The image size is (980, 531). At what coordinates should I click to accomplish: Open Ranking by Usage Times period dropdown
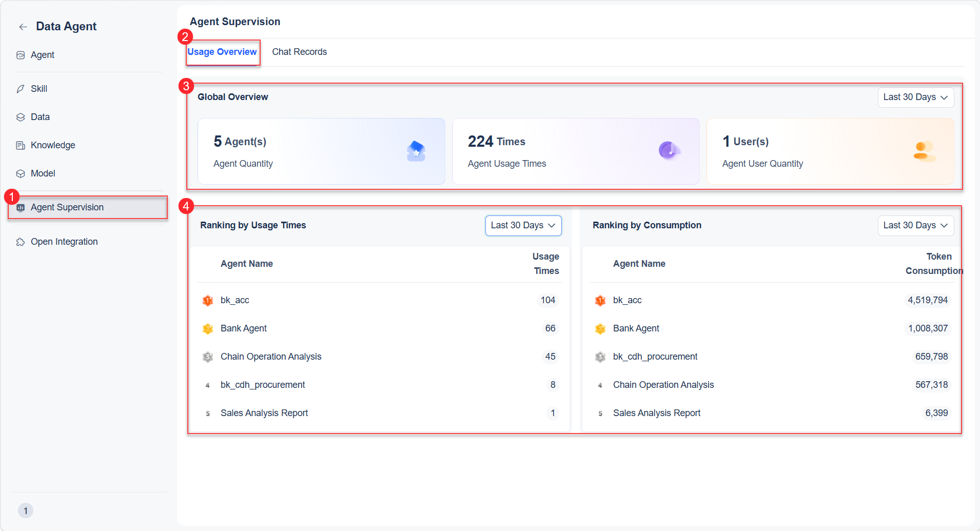523,225
